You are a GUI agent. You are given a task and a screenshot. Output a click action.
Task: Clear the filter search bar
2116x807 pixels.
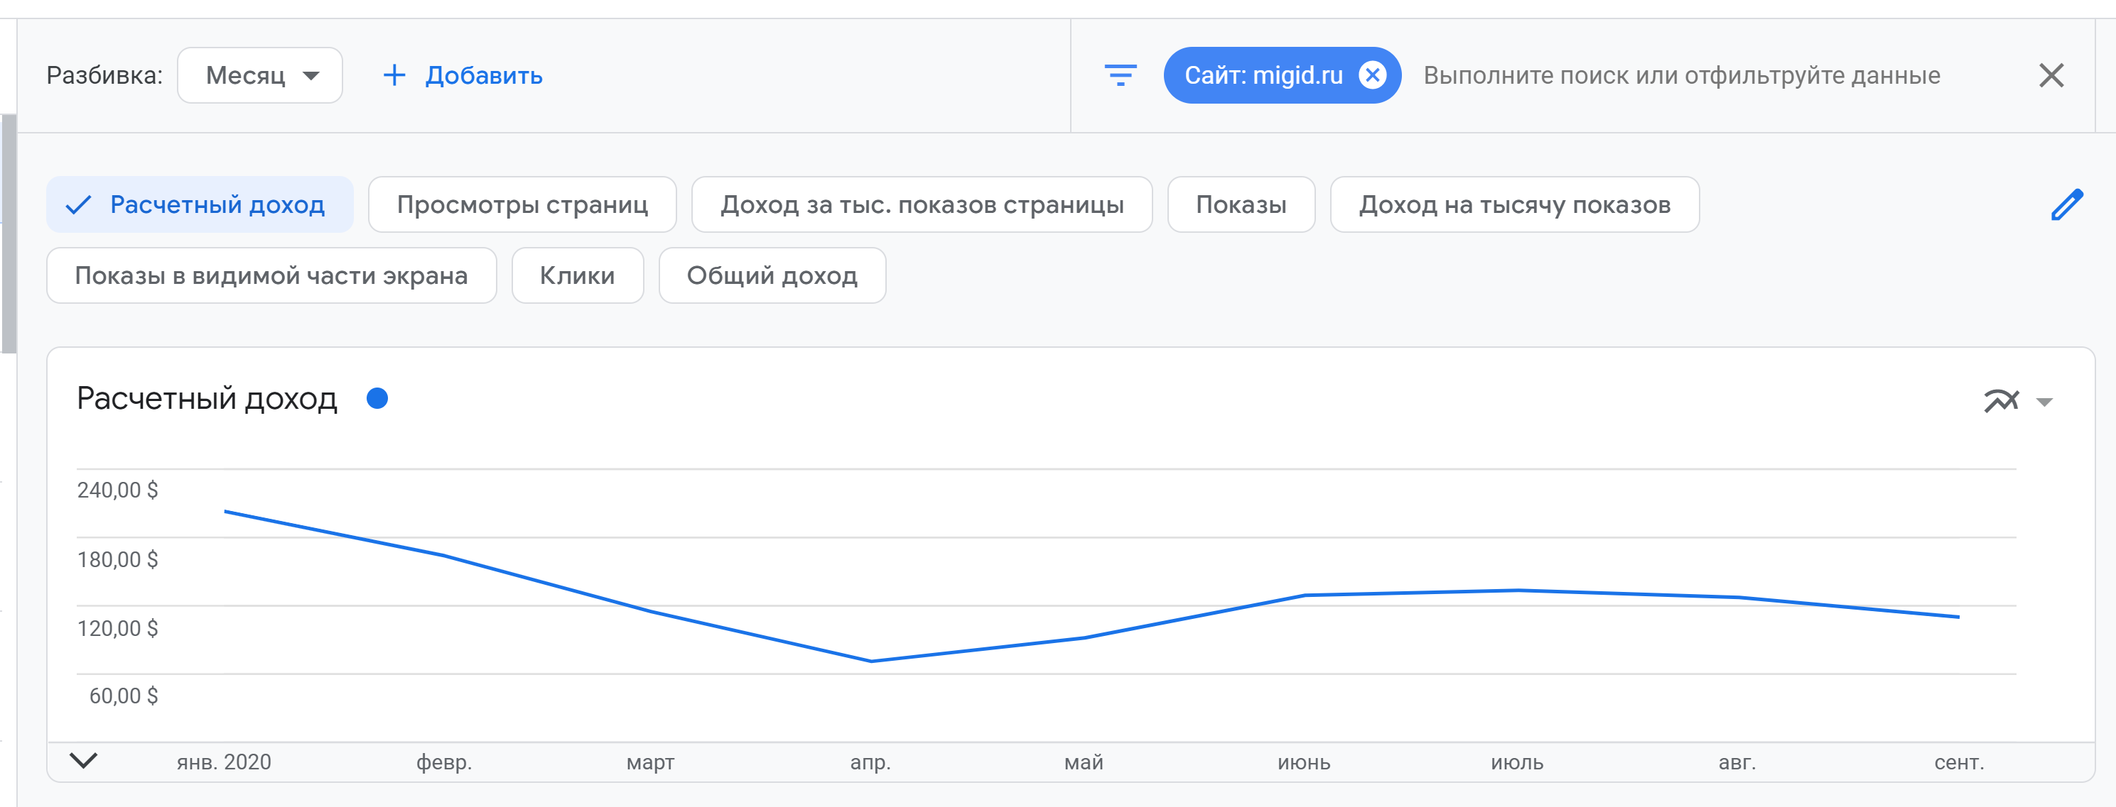[2051, 75]
